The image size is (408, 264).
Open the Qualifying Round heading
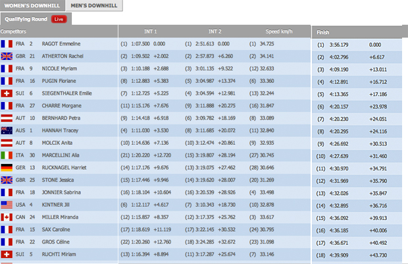[x=25, y=19]
